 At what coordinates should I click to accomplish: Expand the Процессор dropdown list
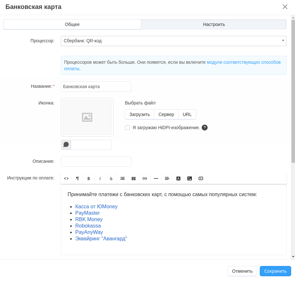[x=174, y=41]
